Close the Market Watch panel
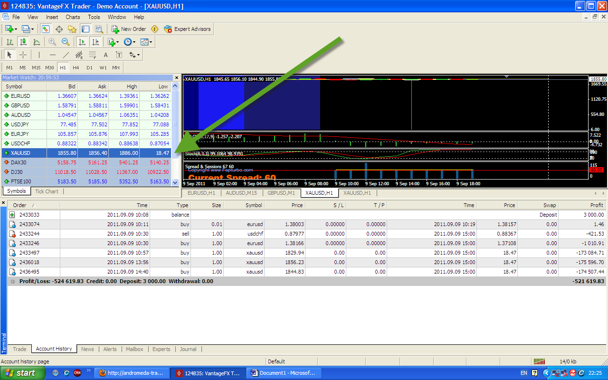The width and height of the screenshot is (608, 380). (x=177, y=77)
